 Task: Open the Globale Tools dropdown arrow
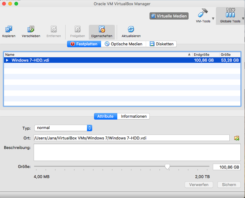click(243, 18)
